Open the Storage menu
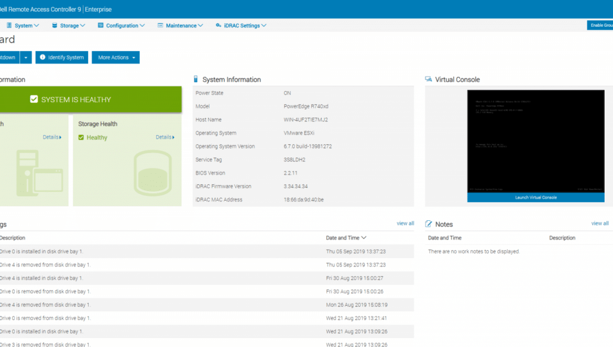The height and width of the screenshot is (347, 613). [69, 25]
